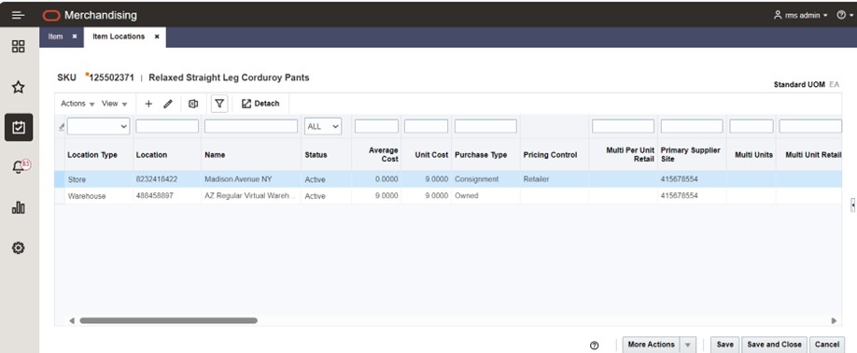Click Export to Excel icon

[x=193, y=104]
